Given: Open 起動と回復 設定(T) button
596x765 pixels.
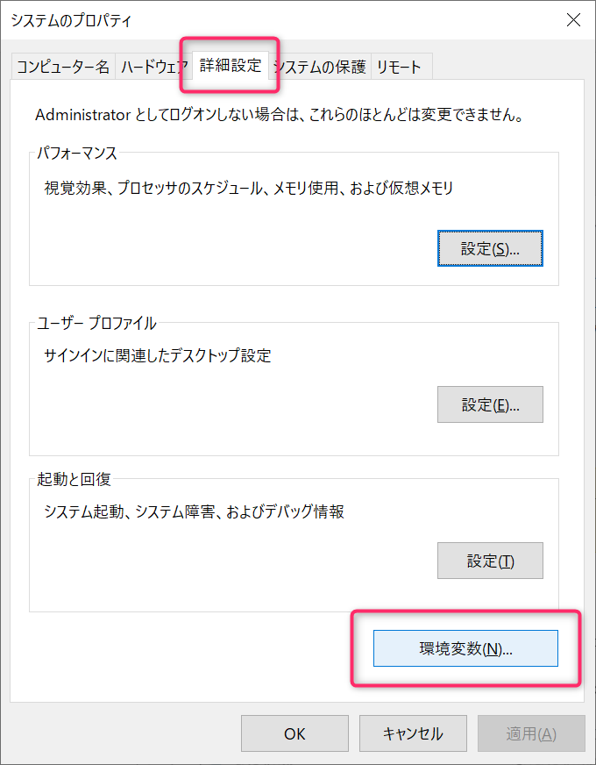Looking at the screenshot, I should point(490,561).
